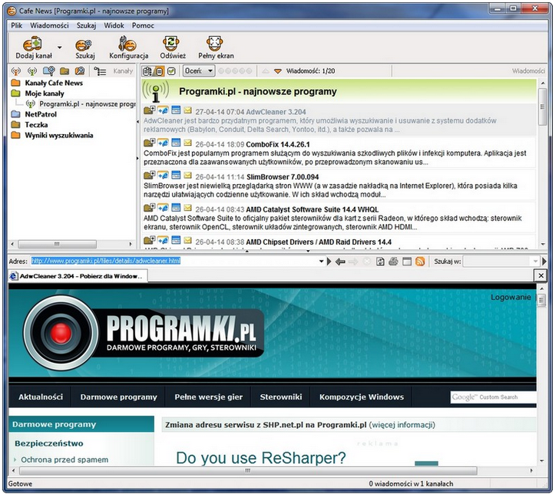Open the Widok menu

[114, 25]
